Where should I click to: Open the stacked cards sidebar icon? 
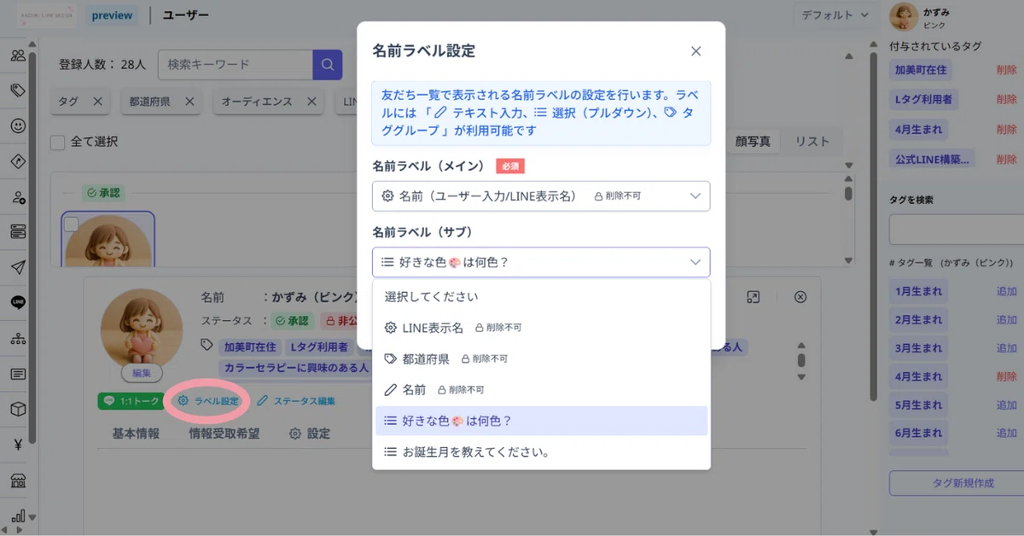pos(17,232)
